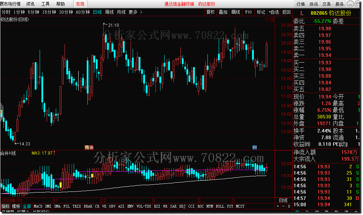Click the 复权 button
363x215 pixels.
[210, 12]
